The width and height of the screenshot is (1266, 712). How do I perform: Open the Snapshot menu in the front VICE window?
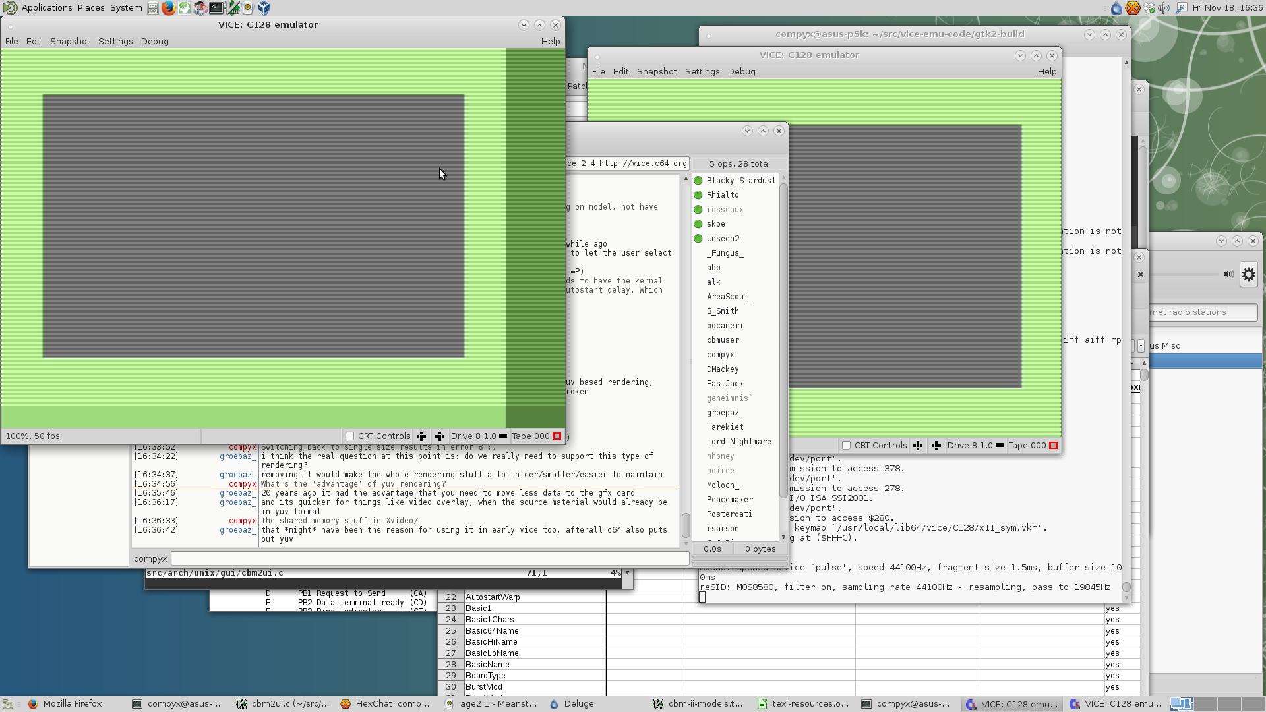click(70, 41)
